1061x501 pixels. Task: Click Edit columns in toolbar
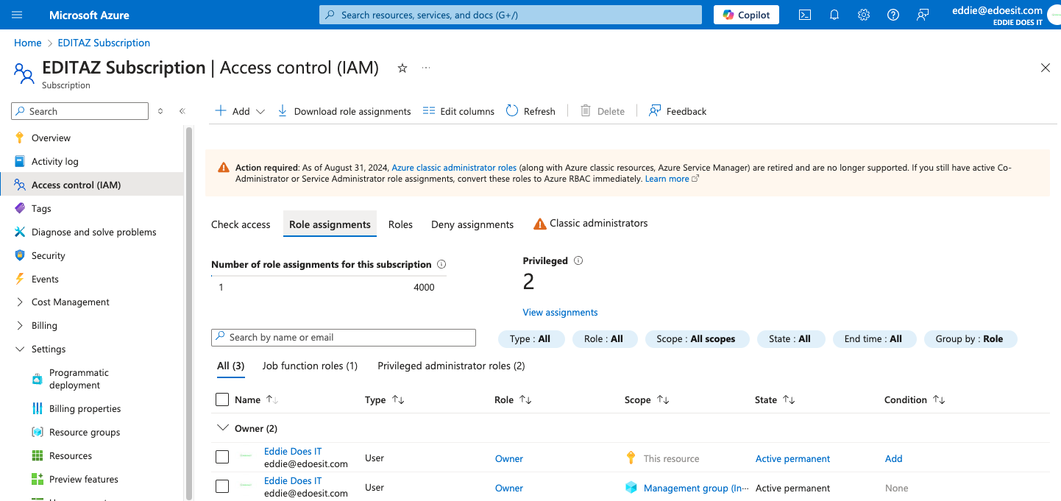(x=459, y=111)
